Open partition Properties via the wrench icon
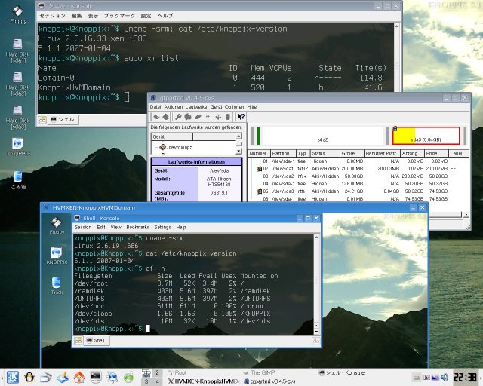The width and height of the screenshot is (483, 386). 178,117
